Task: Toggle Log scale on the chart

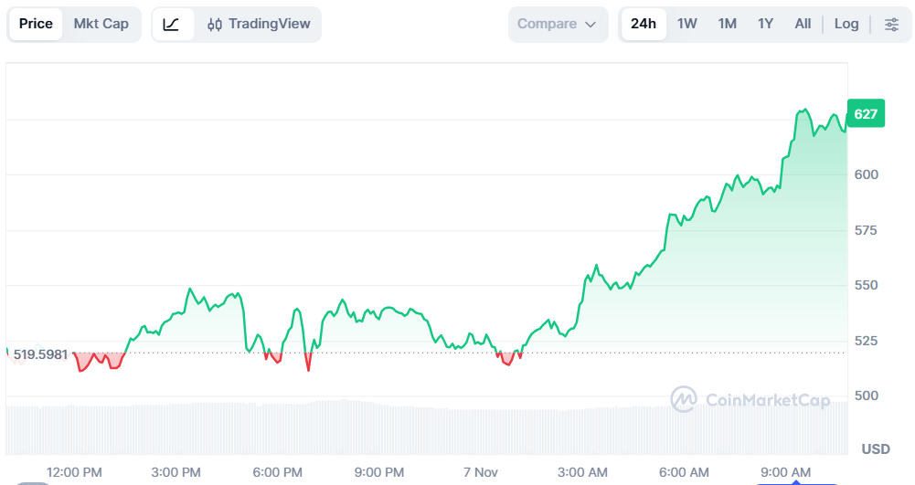Action: click(846, 24)
